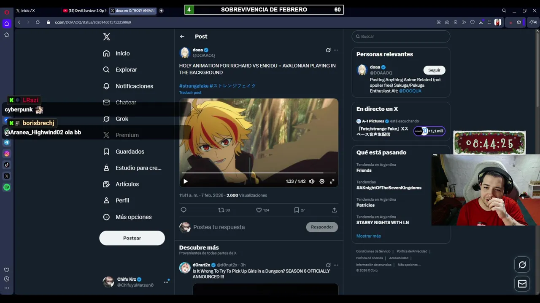The height and width of the screenshot is (303, 540).
Task: Switch to Devil Survivor 2 YouTube tab
Action: [84, 11]
